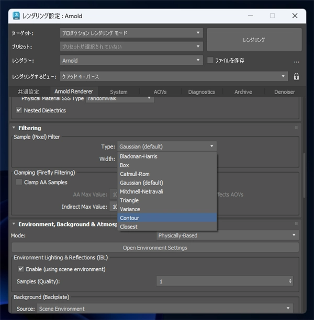Open the Denoiser tab
The width and height of the screenshot is (314, 320).
[285, 92]
